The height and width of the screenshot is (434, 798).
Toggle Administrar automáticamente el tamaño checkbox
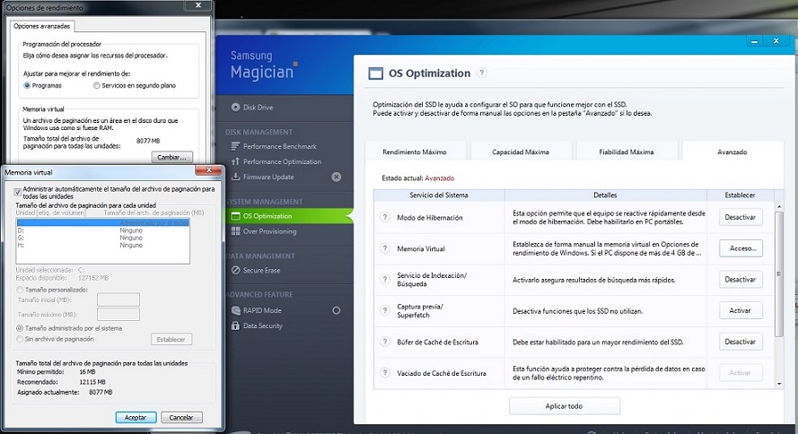[18, 192]
